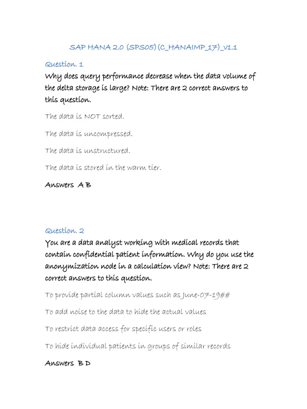The image size is (307, 409).
Task: Select option "The data is unstructured."
Action: pos(88,151)
